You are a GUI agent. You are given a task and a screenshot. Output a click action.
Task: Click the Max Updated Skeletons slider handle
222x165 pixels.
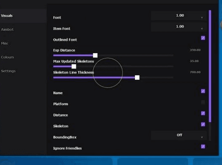click(74, 66)
